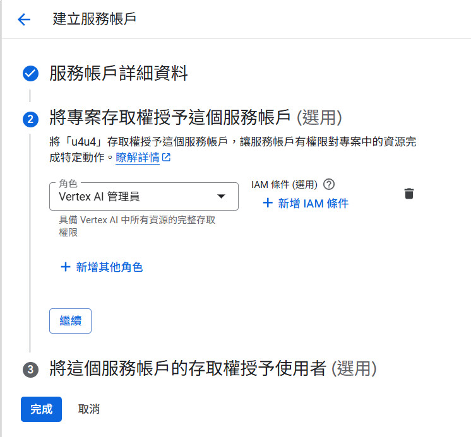
Task: Click the blue 完成 button
Action: click(x=41, y=409)
